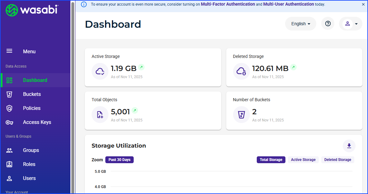Click the Number of Buckets bucket icon
368x194 pixels.
point(241,115)
